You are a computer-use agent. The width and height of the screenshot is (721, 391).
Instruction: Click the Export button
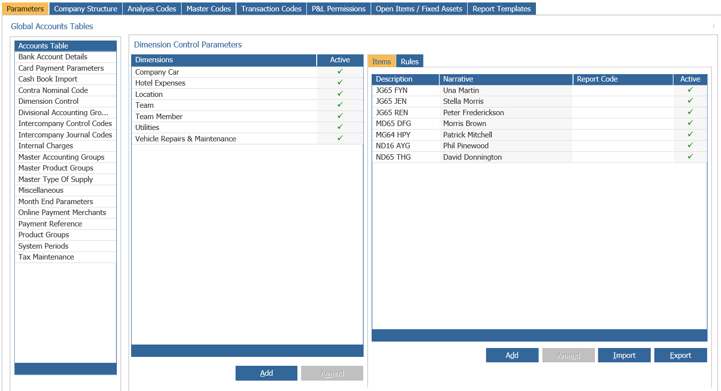tap(680, 355)
